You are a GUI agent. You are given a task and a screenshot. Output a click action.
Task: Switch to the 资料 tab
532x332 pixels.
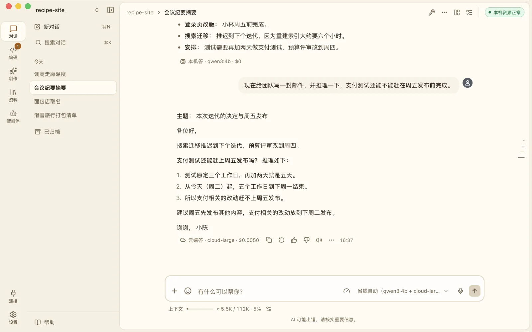tap(13, 95)
